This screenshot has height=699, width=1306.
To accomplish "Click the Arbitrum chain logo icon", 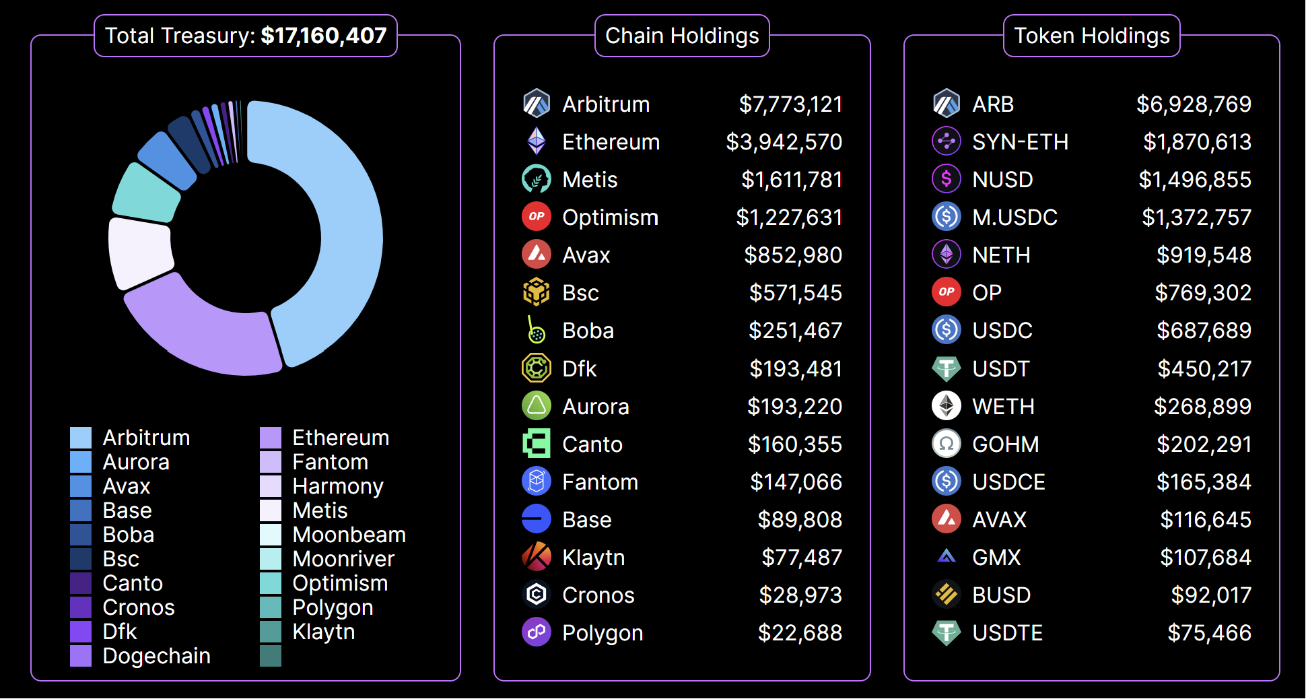I will point(537,104).
